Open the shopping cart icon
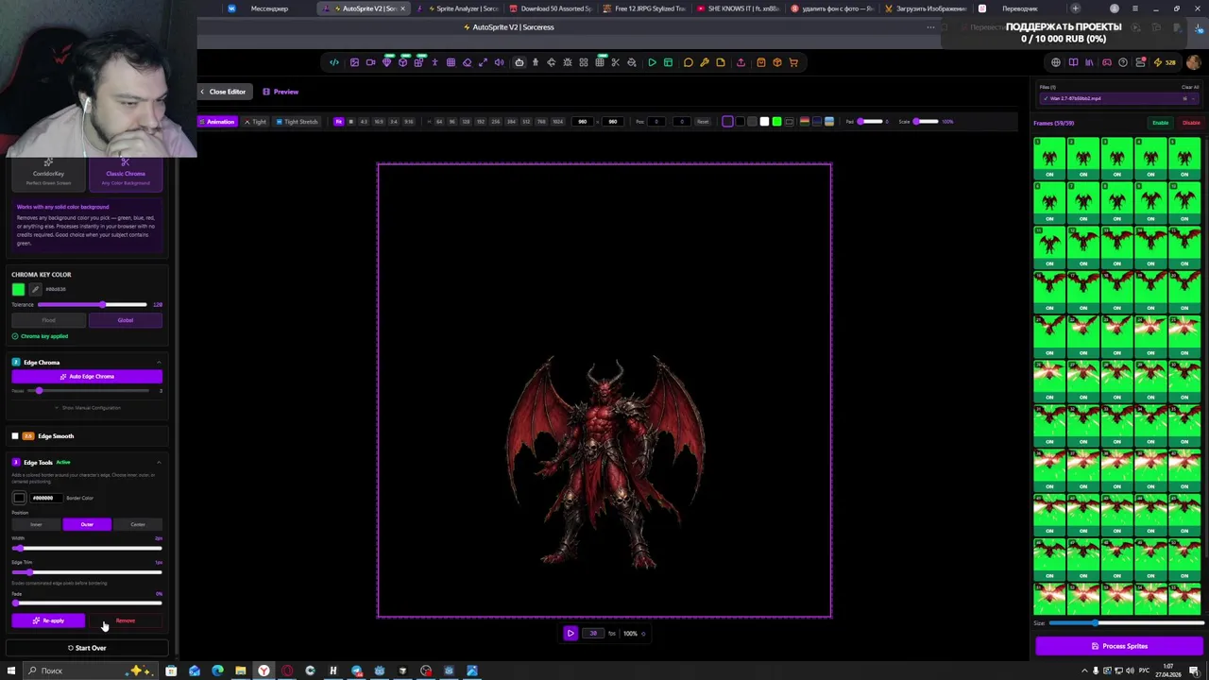Image resolution: width=1209 pixels, height=680 pixels. (793, 62)
